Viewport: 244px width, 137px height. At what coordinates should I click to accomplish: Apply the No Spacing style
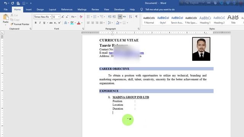pyautogui.click(x=191, y=20)
